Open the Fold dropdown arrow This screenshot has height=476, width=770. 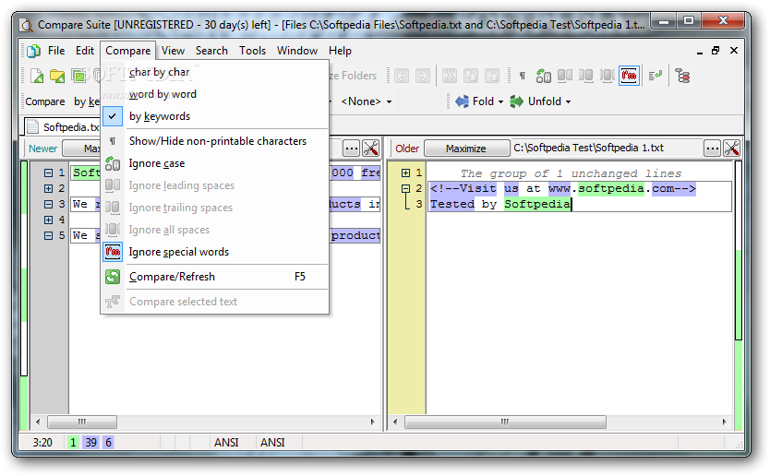501,102
